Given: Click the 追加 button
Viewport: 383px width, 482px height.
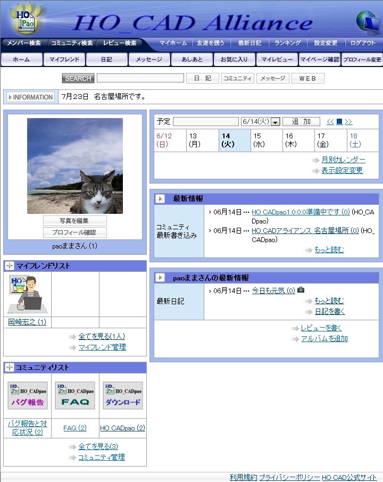Looking at the screenshot, I should (301, 122).
